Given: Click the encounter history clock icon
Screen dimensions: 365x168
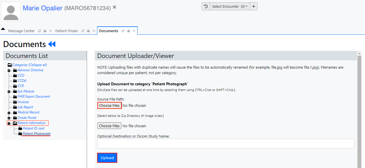Looking at the screenshot, I should (x=206, y=7).
